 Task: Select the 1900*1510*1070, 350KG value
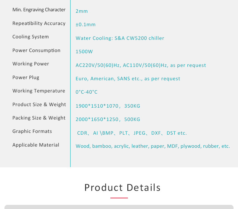[x=108, y=106]
